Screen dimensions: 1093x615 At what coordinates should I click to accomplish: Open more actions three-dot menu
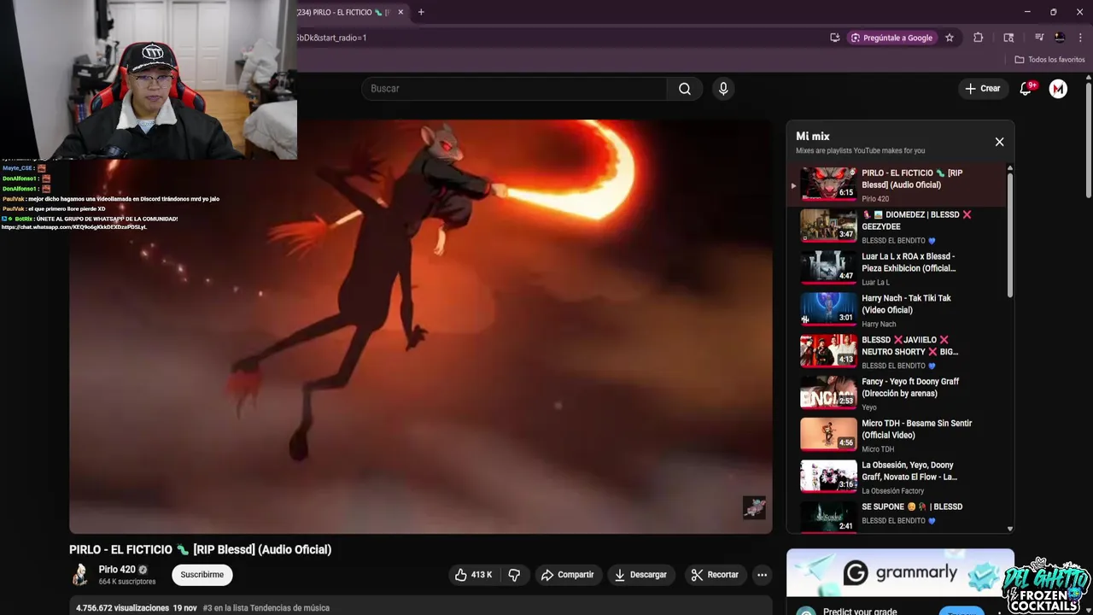[762, 575]
